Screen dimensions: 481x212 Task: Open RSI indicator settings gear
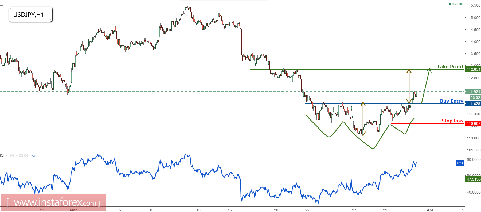click(x=17, y=155)
